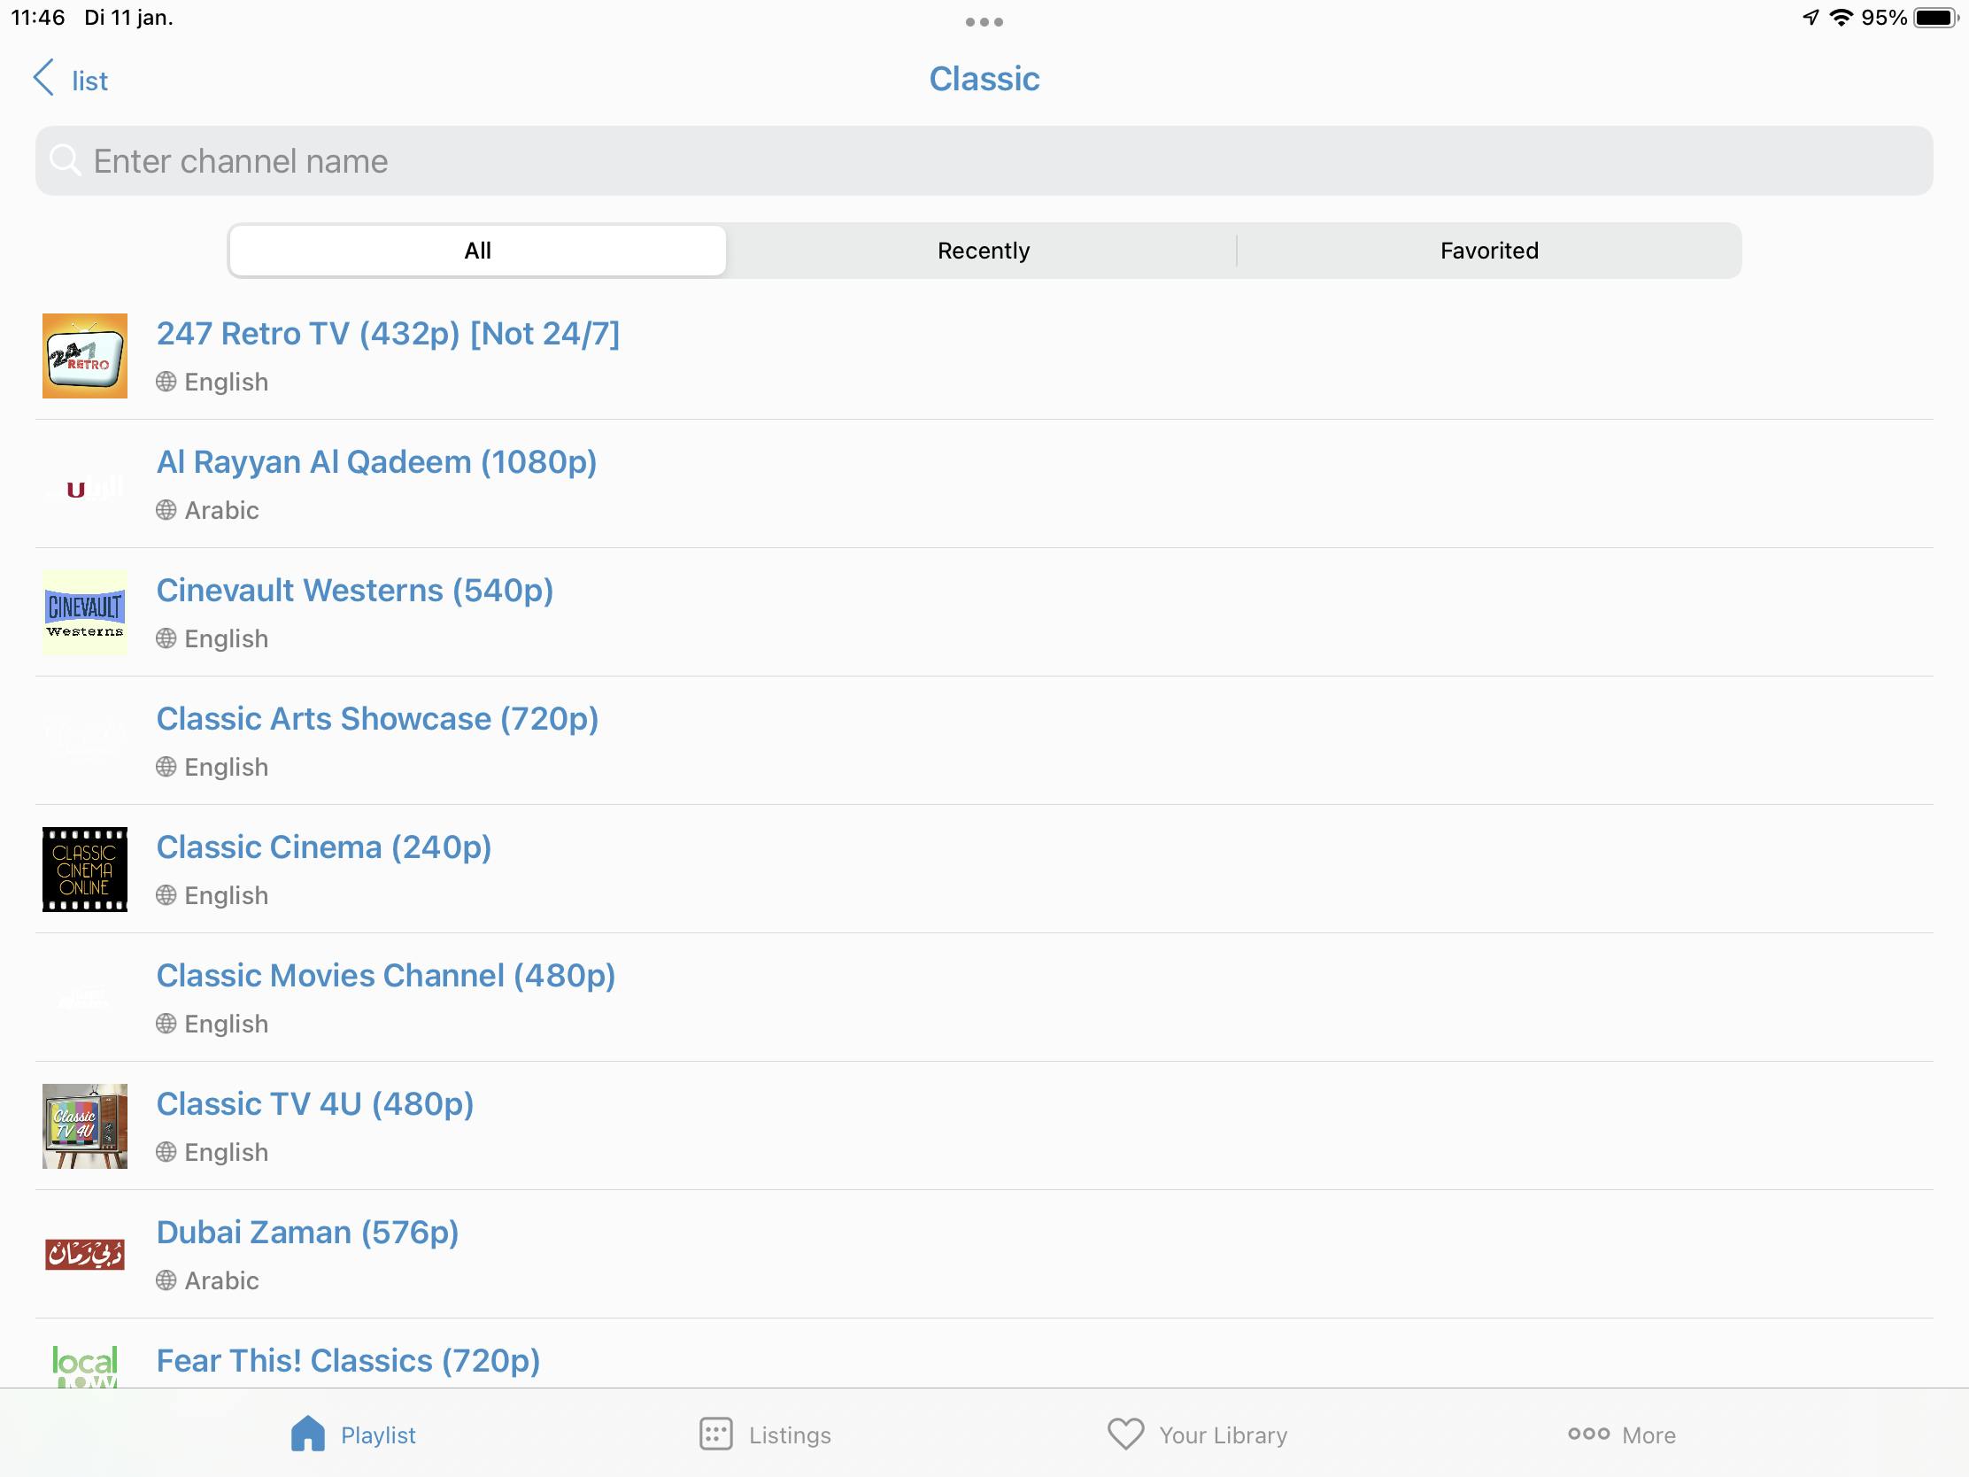Tap the Cinevault Westerns logo
Screen dimensions: 1969x1477
pos(85,613)
